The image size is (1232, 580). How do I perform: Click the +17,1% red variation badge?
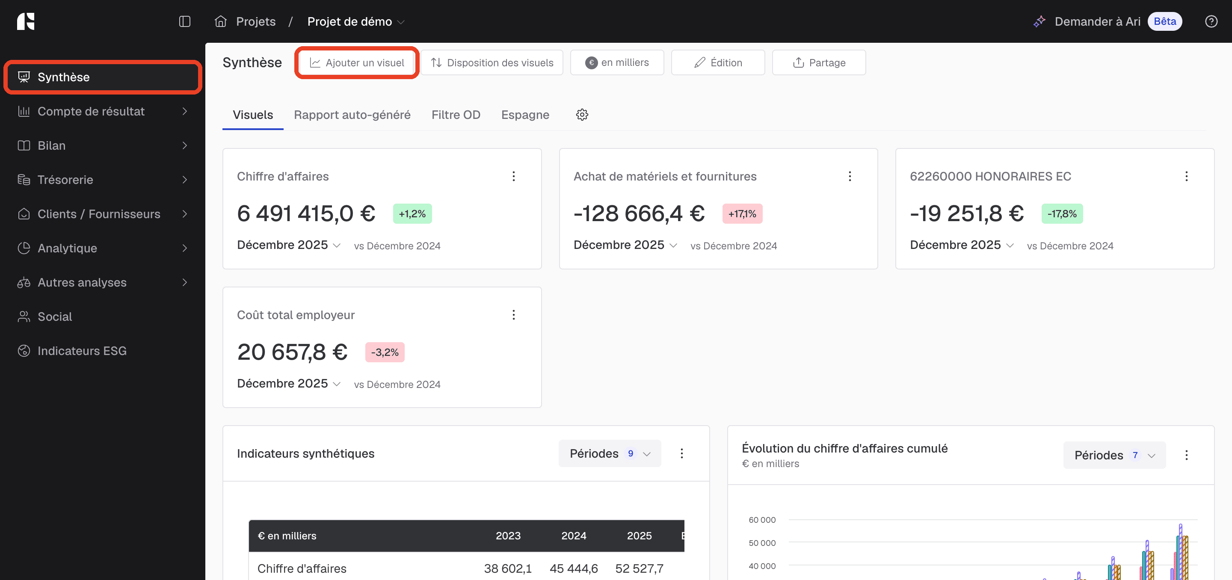(742, 214)
